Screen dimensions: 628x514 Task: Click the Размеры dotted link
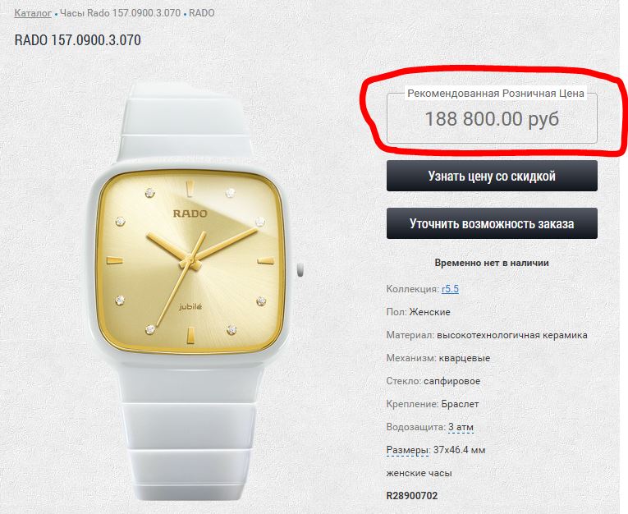[407, 450]
